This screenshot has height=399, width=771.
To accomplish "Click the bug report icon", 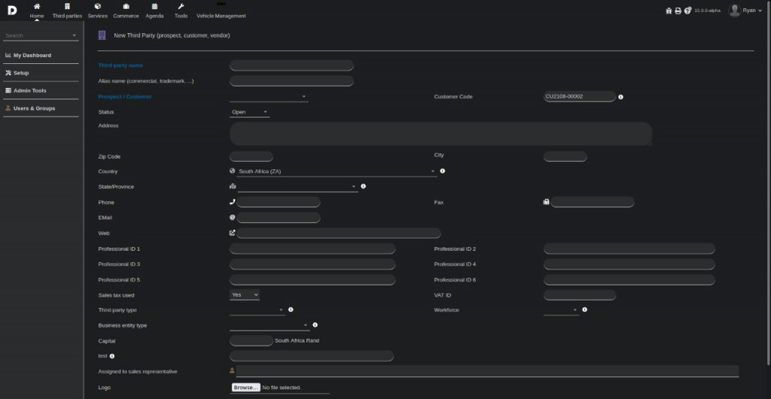I will (x=669, y=11).
